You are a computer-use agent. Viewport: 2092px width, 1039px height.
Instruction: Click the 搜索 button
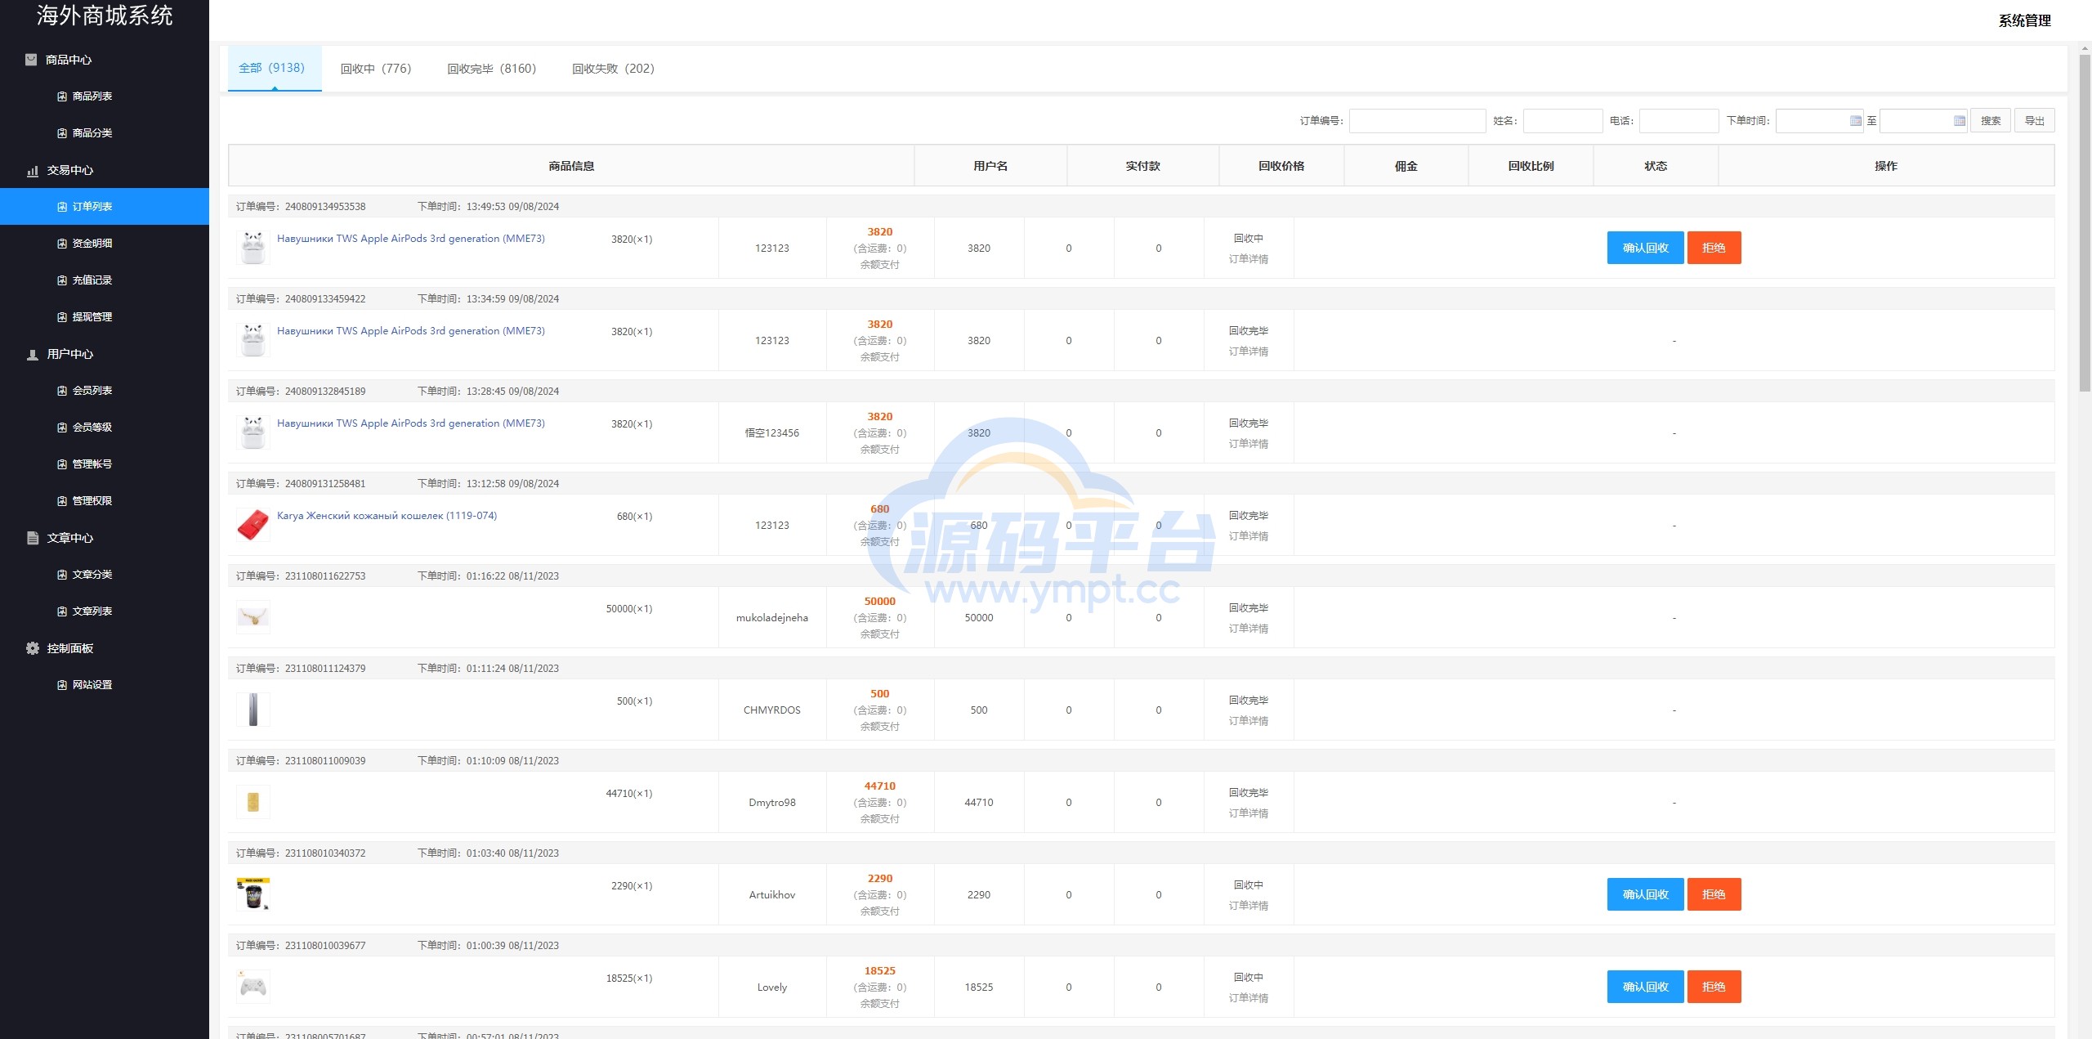point(1991,121)
